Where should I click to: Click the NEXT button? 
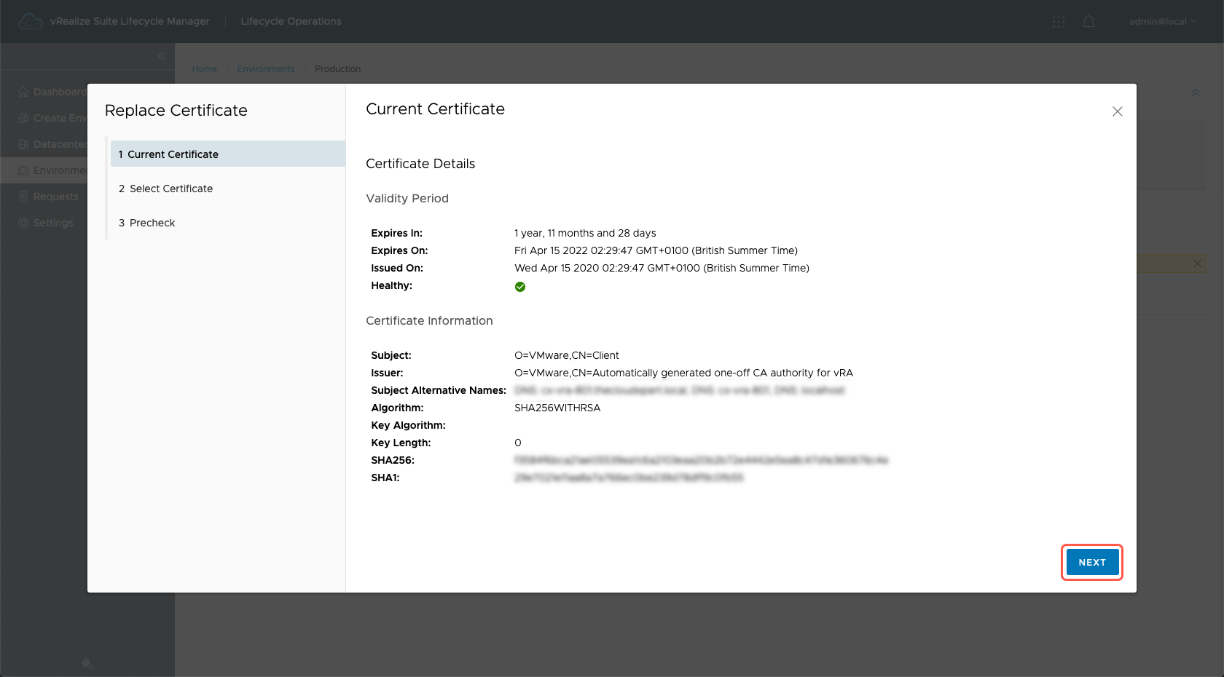pos(1091,562)
